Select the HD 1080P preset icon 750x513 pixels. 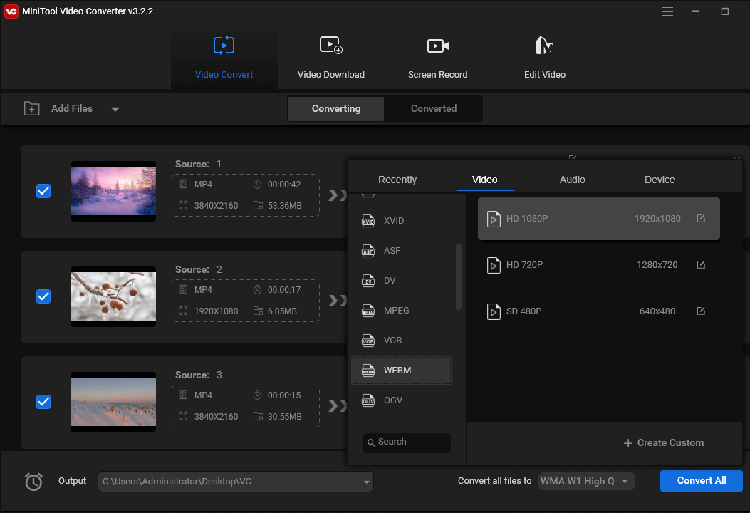[494, 219]
